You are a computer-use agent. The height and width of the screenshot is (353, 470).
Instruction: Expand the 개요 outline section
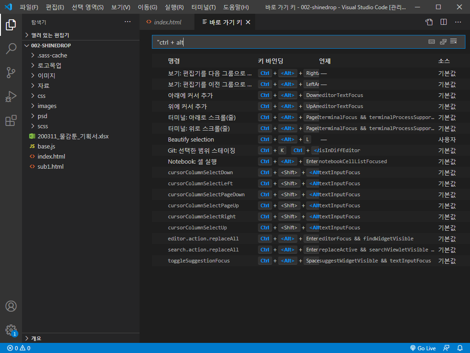click(x=81, y=338)
